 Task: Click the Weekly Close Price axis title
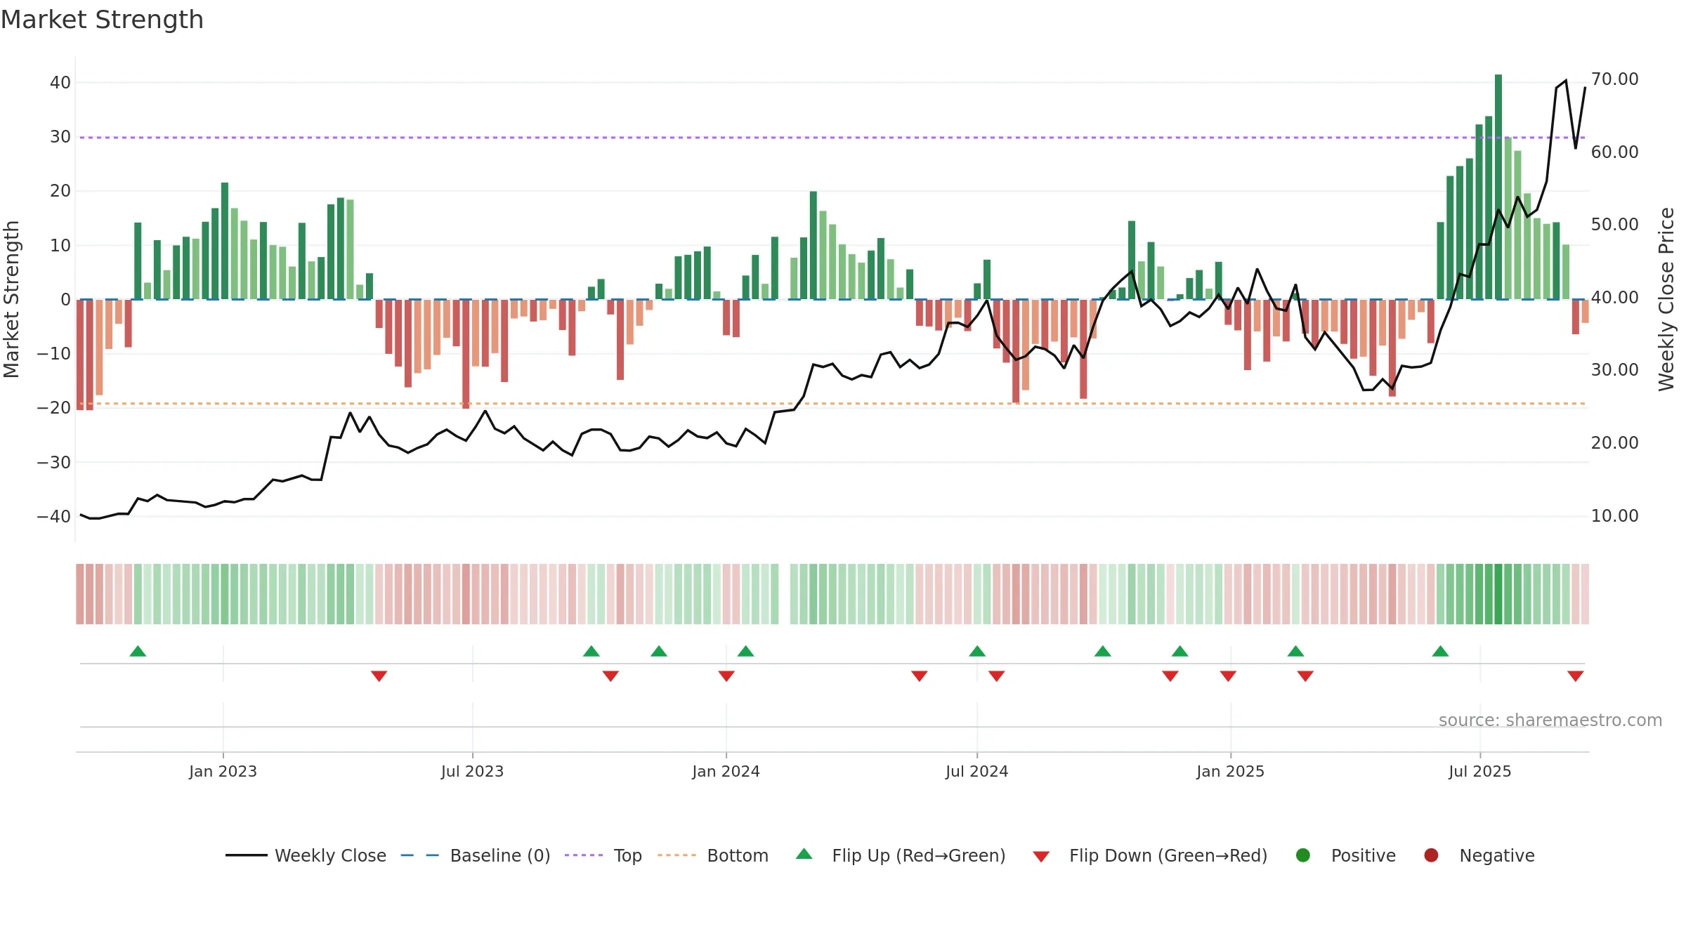pos(1666,299)
